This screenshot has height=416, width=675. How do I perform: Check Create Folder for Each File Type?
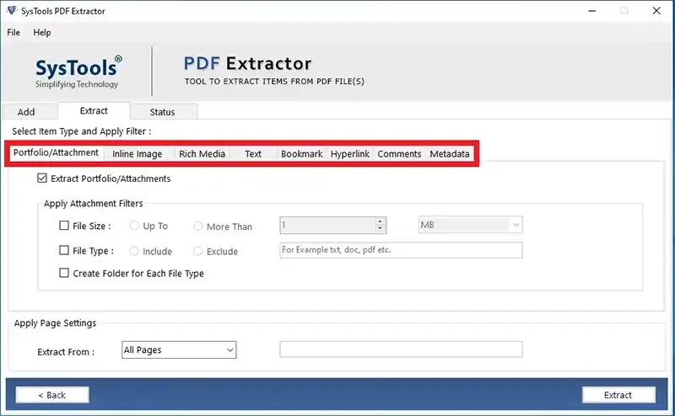point(64,274)
